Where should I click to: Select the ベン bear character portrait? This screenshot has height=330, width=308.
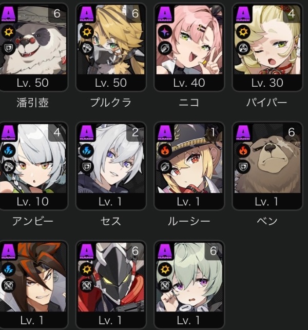[x=267, y=159]
